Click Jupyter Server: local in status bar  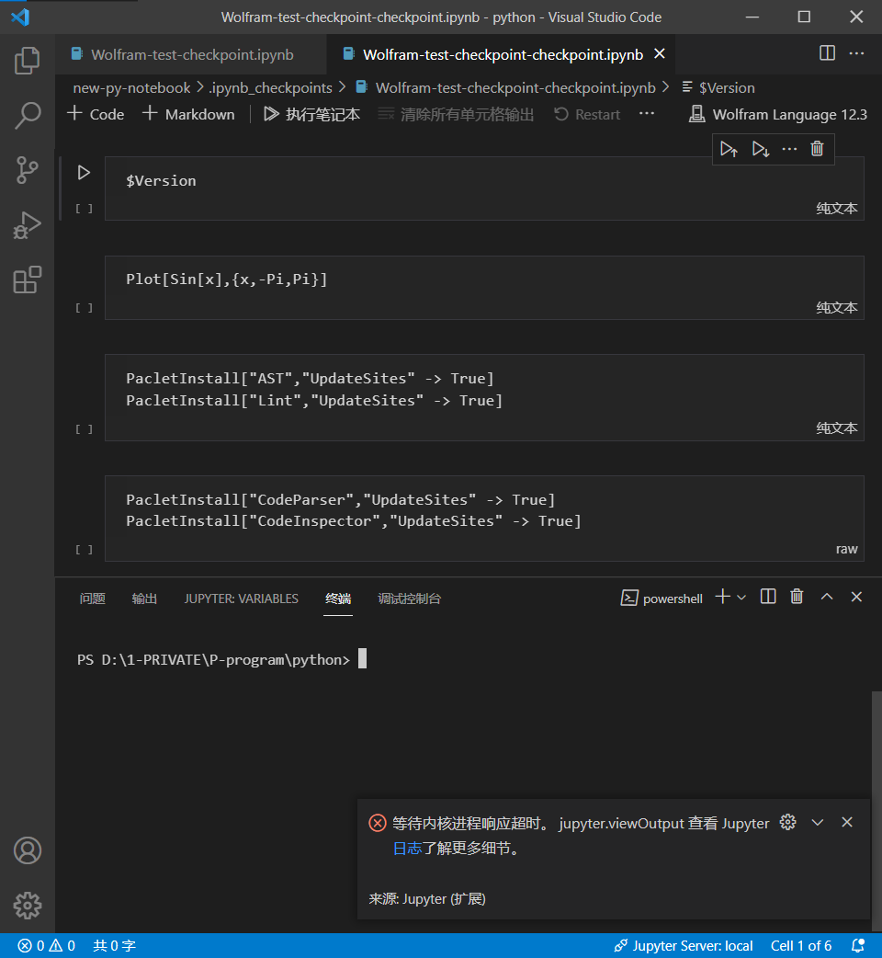point(684,945)
